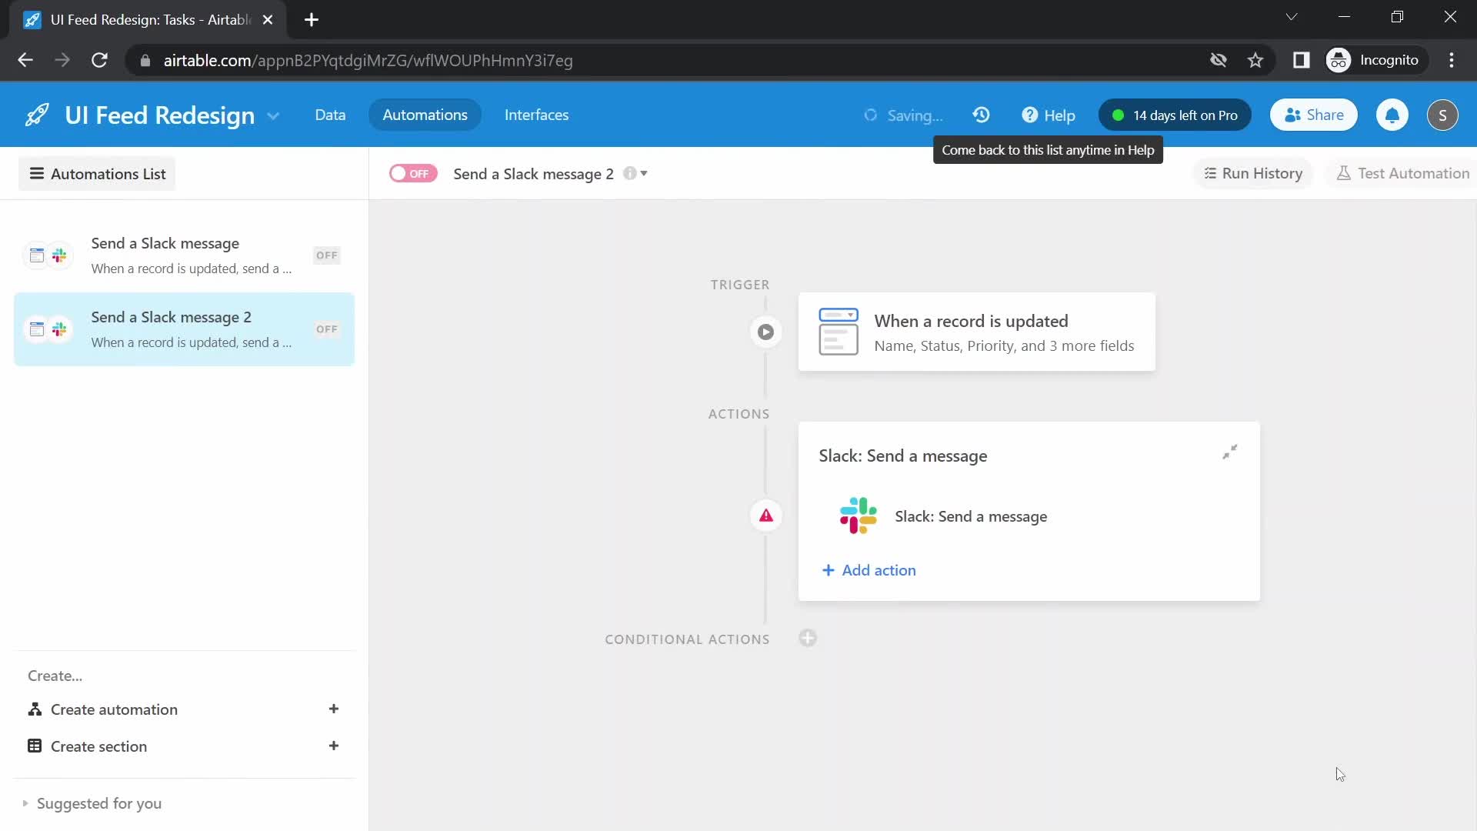Screen dimensions: 1477x831
Task: Open base history clock icon
Action: point(981,115)
